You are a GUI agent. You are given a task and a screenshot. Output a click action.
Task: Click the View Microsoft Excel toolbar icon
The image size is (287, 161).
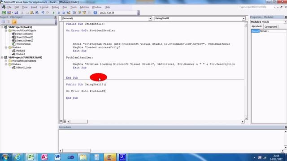click(x=4, y=13)
